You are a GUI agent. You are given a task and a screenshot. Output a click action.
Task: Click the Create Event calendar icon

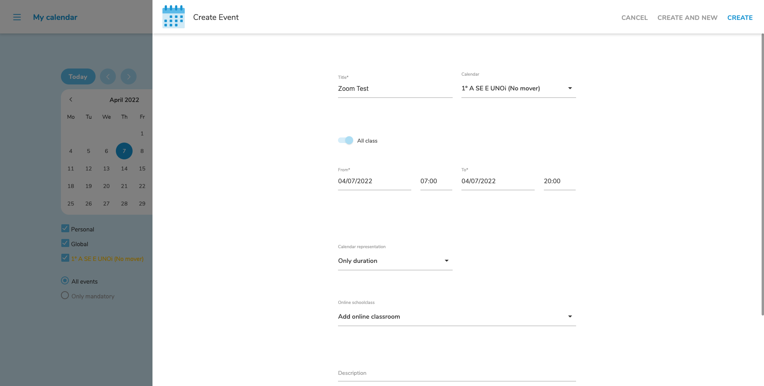click(174, 17)
